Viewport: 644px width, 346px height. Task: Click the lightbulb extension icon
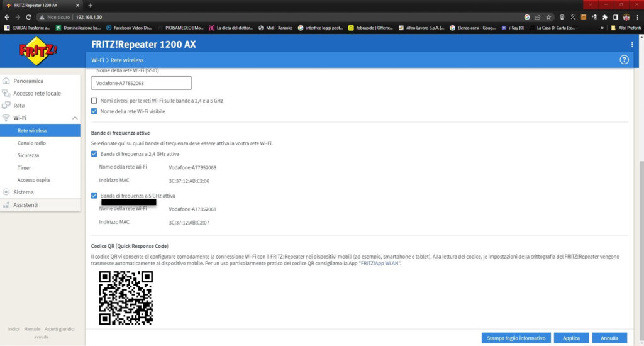coord(562,17)
